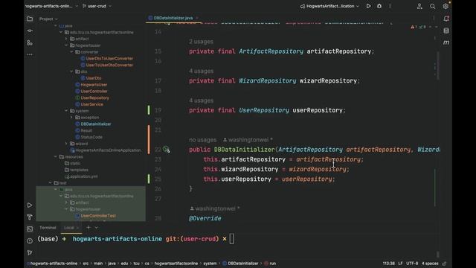Open more run actions vertical dots
Viewport: 476px width, 268px height.
[x=390, y=6]
